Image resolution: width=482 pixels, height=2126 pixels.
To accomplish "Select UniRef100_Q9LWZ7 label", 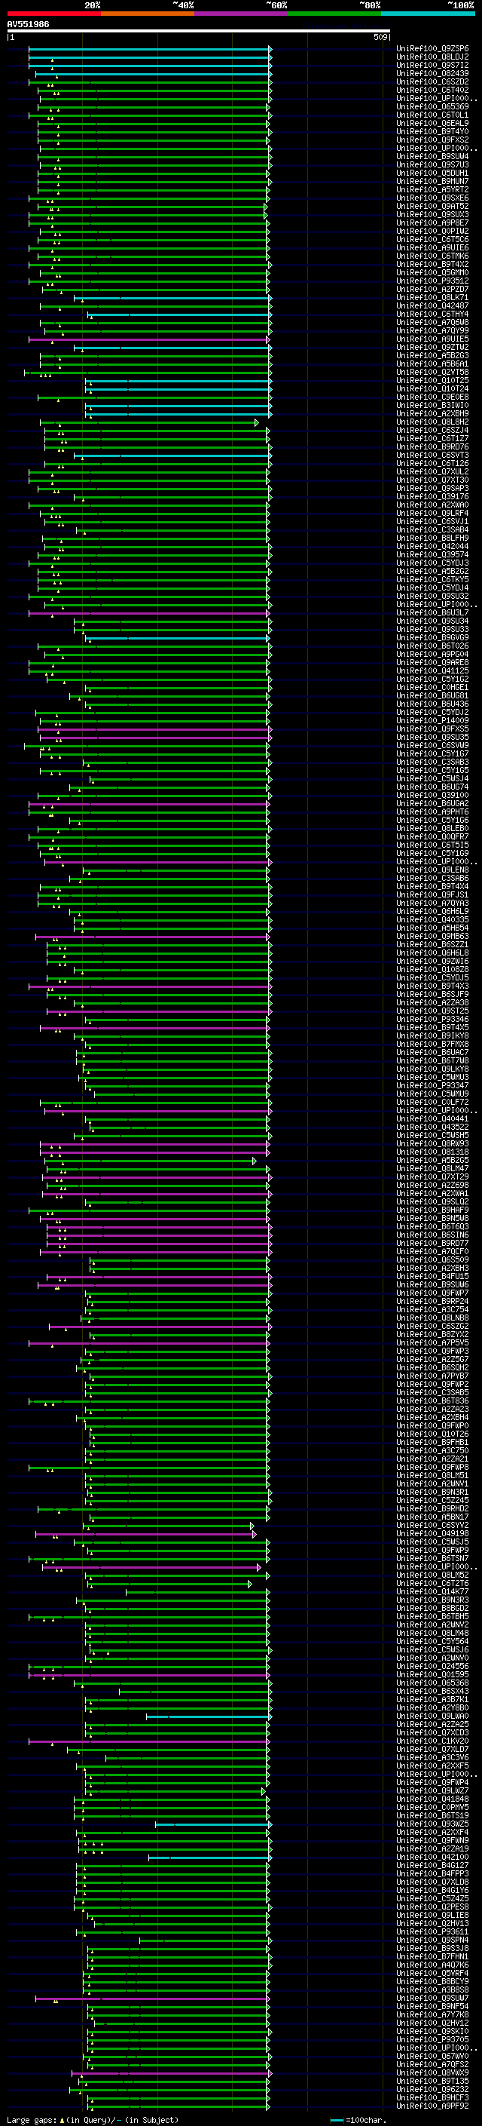I will coord(432,1791).
